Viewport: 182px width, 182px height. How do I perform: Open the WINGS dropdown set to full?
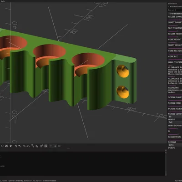click(x=175, y=122)
